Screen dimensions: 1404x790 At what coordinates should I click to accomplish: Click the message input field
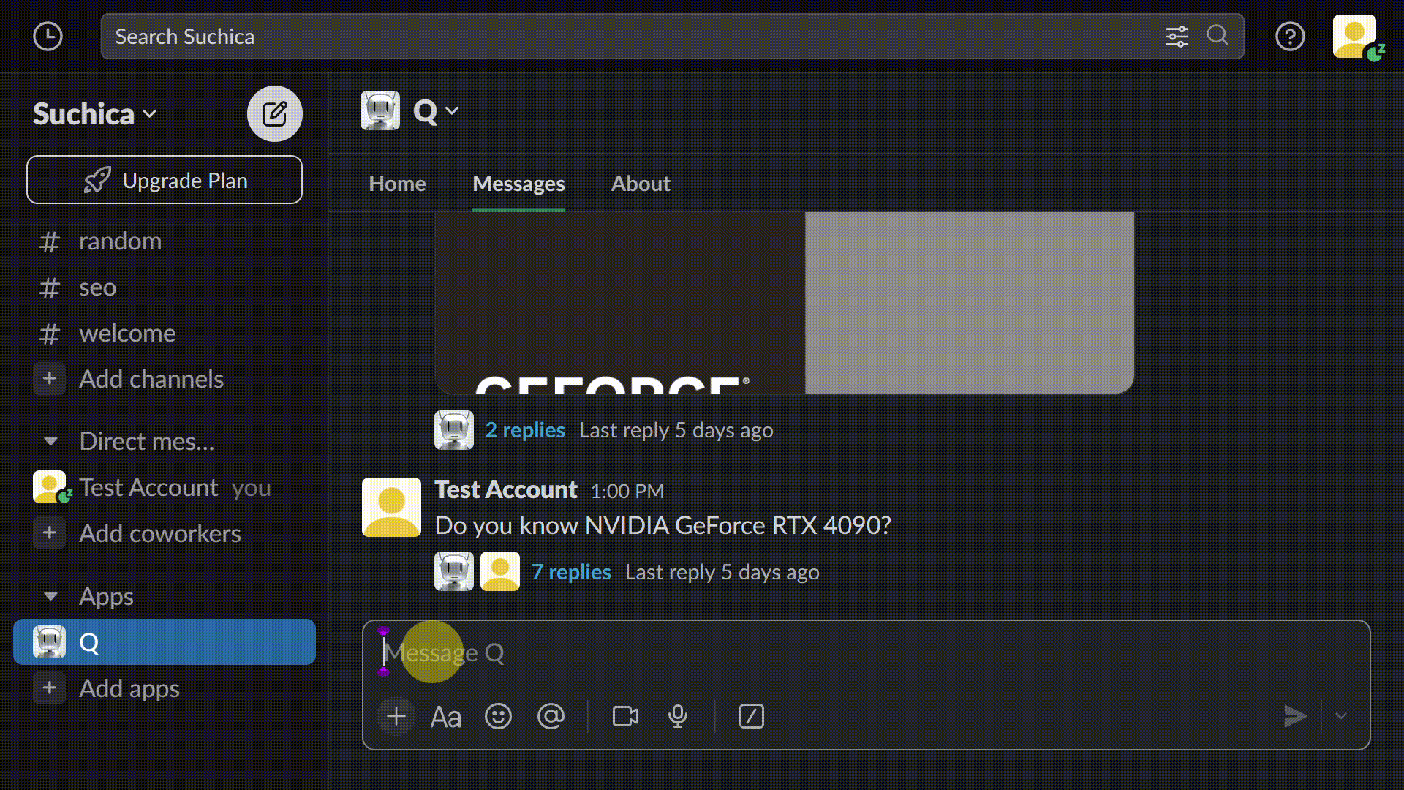click(865, 653)
